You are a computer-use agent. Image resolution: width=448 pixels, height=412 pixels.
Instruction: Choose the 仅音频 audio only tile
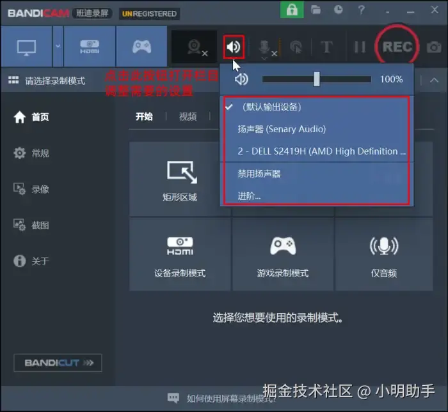tap(384, 254)
